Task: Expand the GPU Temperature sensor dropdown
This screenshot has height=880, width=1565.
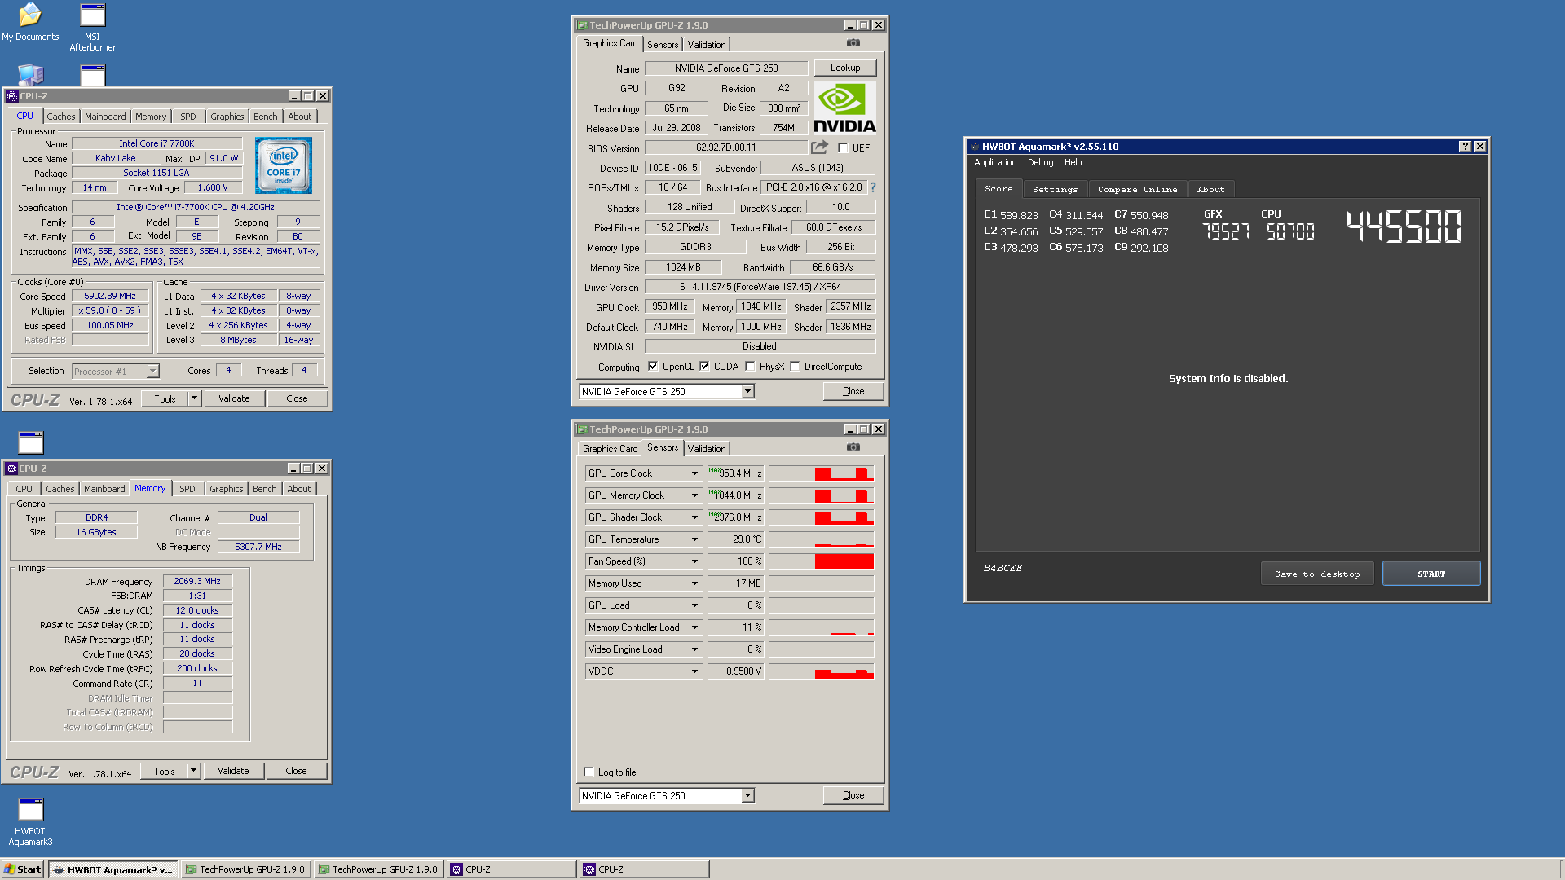Action: 694,539
